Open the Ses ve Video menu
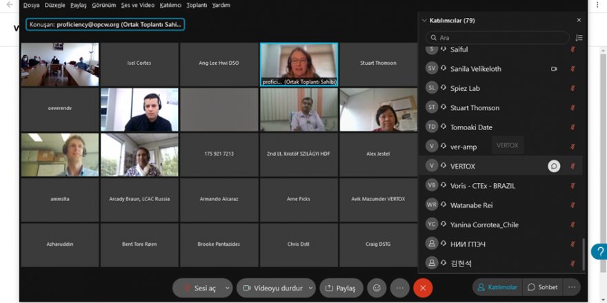Image resolution: width=607 pixels, height=303 pixels. [137, 5]
